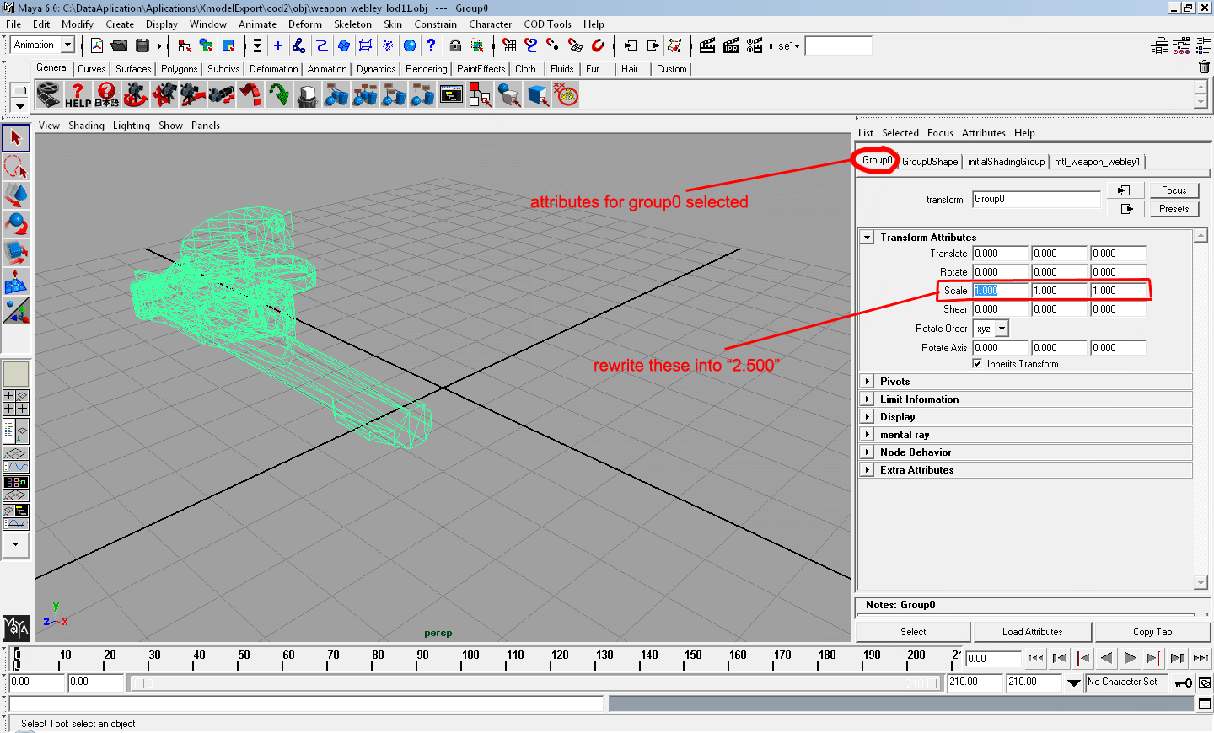
Task: Switch to the Polygons shelf tab
Action: click(179, 69)
